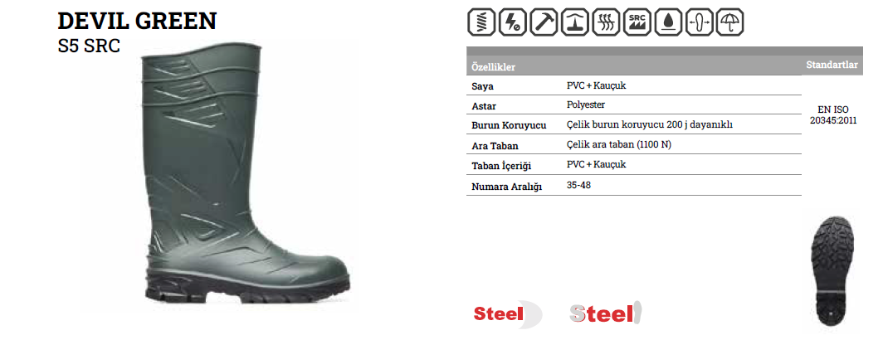Click the DEVIL GREEN product title

point(137,22)
